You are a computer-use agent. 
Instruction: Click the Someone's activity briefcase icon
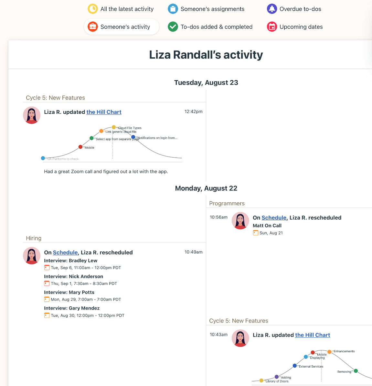click(93, 27)
